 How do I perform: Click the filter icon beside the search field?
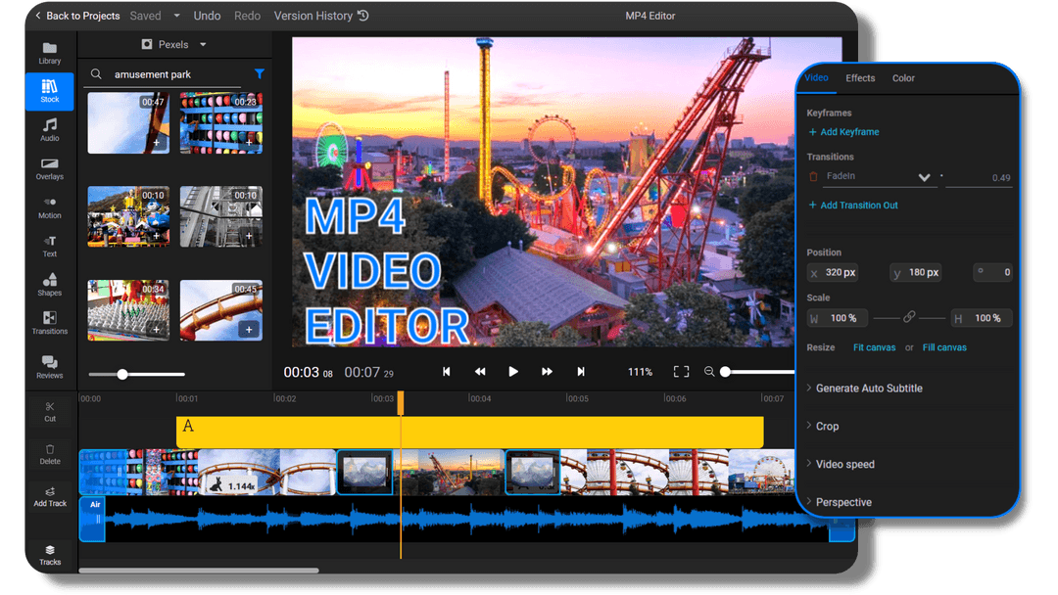pos(259,73)
